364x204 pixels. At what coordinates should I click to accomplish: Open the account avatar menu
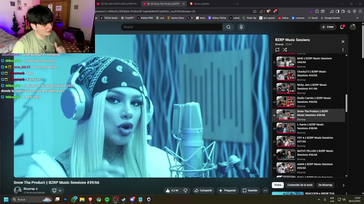coord(353,27)
